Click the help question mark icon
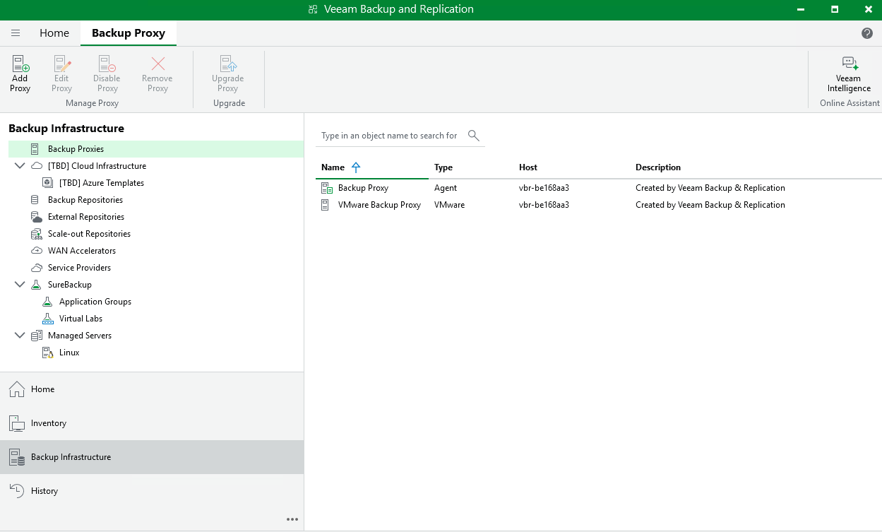 coord(867,33)
